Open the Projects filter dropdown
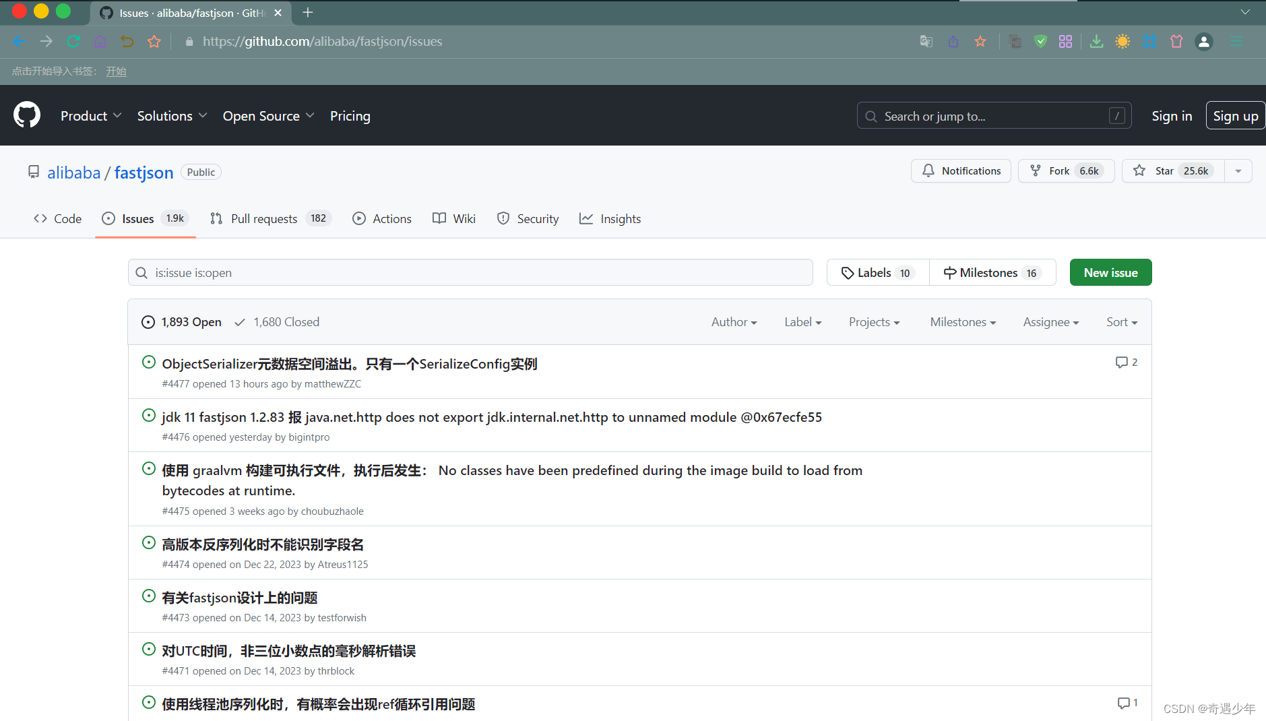 [874, 322]
